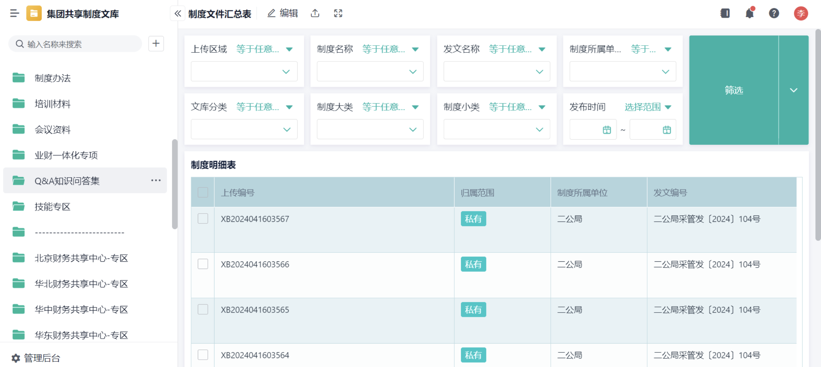This screenshot has width=821, height=367.
Task: Open more options for Q&A知识问答集
Action: tap(156, 180)
